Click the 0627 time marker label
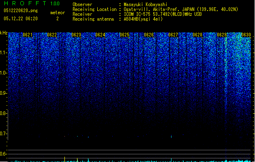255x162 pixels. pyautogui.click(x=173, y=35)
